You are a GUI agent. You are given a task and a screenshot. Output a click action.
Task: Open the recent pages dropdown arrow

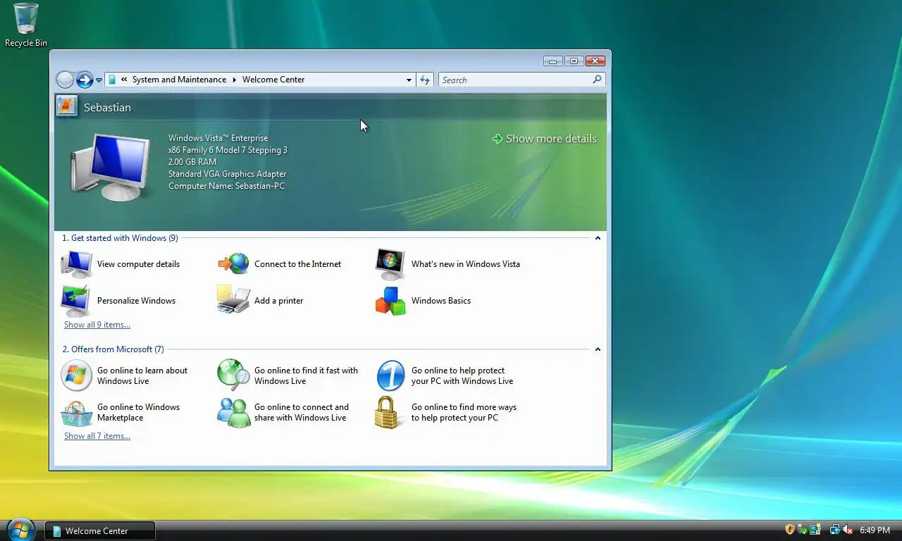[99, 80]
